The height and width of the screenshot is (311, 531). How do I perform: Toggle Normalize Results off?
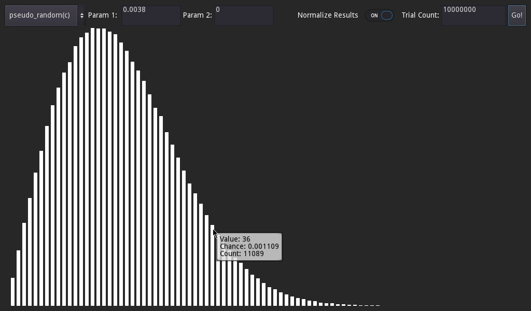click(x=380, y=16)
